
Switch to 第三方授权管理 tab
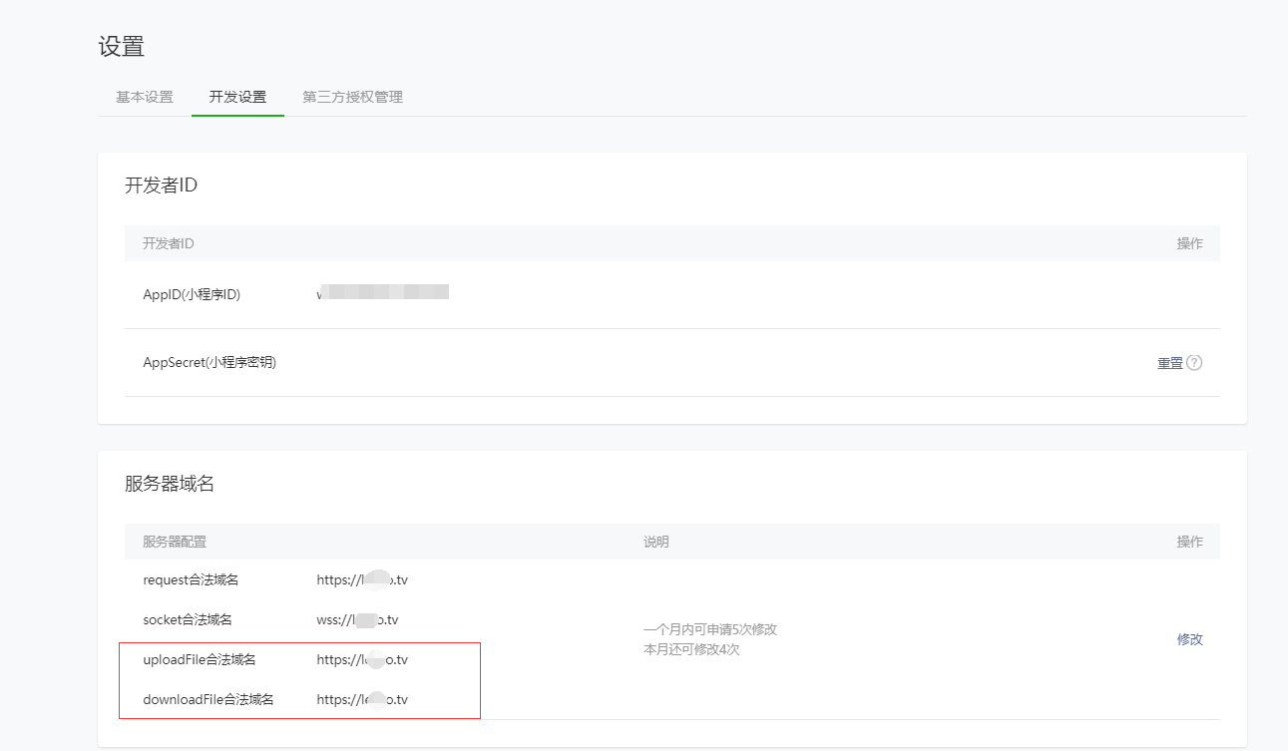[352, 97]
